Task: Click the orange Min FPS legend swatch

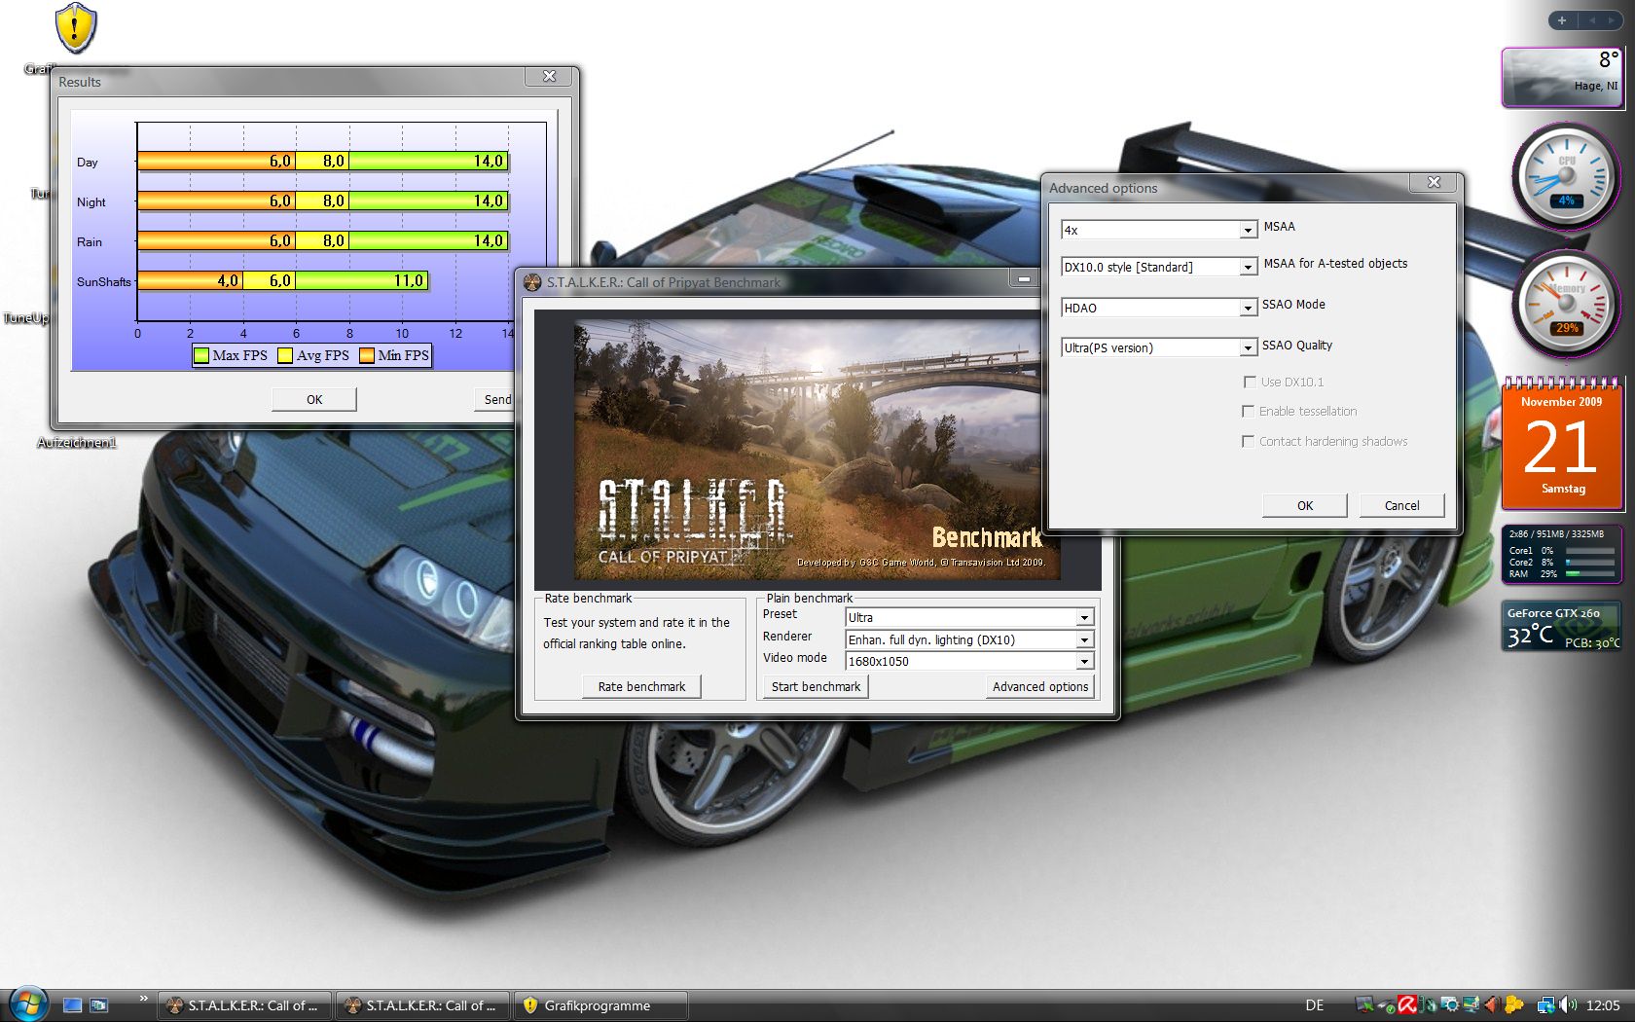Action: click(x=367, y=355)
